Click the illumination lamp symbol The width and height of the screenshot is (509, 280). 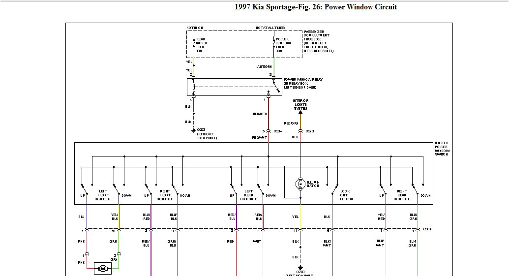[299, 184]
